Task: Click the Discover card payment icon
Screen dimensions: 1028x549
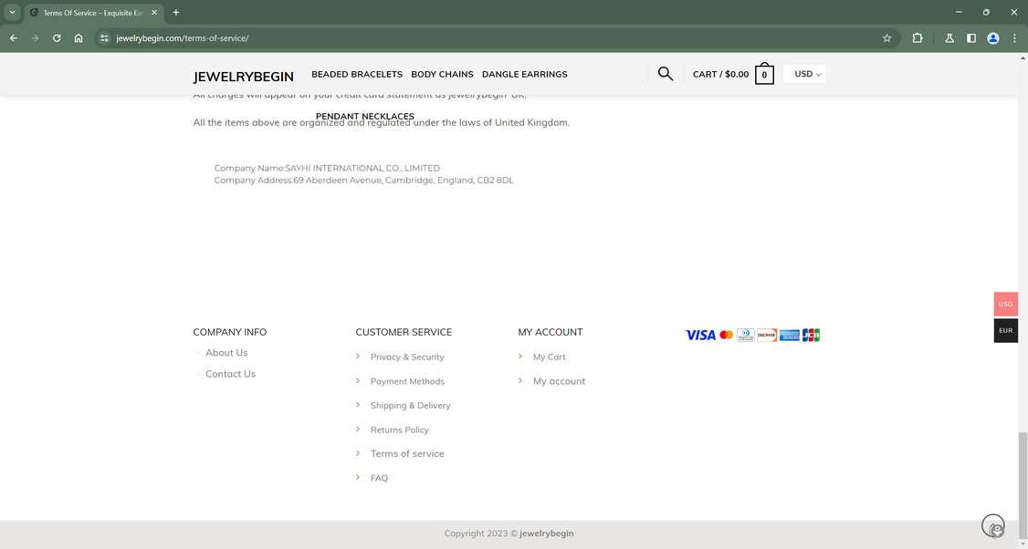Action: 766,335
